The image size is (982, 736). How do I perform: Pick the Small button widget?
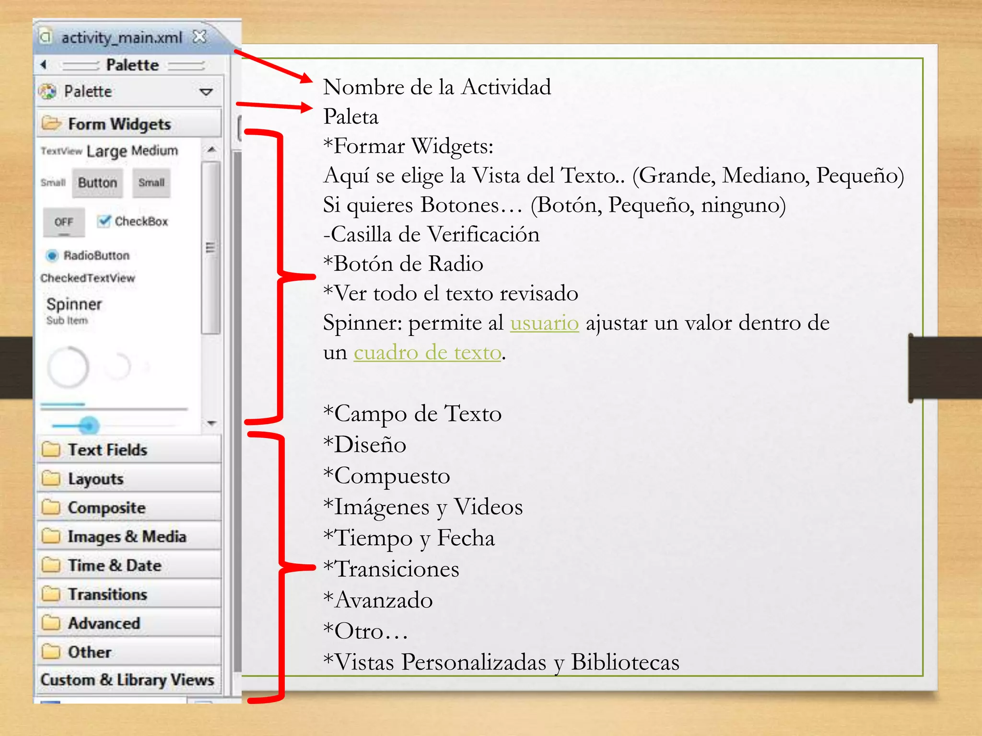pos(151,183)
